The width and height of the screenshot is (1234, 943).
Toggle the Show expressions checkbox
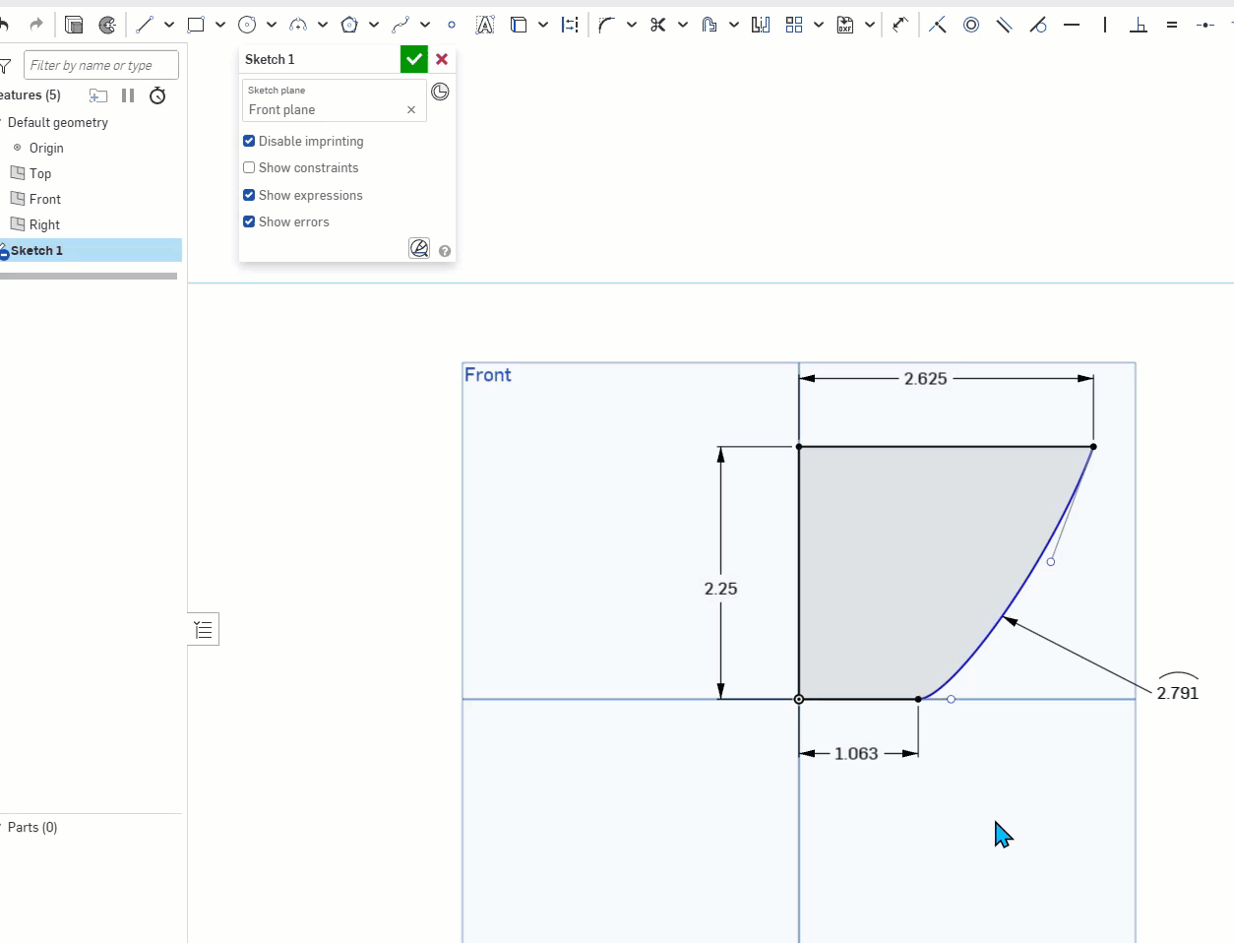249,195
